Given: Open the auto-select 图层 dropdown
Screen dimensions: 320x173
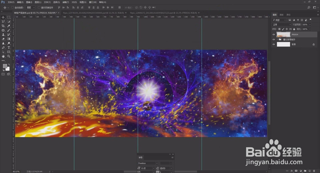Looking at the screenshot, I should click(x=31, y=8).
